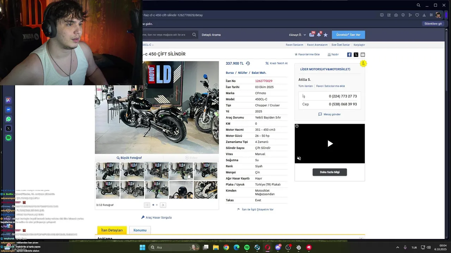Open Favori Aramalarım menu link

(x=317, y=45)
